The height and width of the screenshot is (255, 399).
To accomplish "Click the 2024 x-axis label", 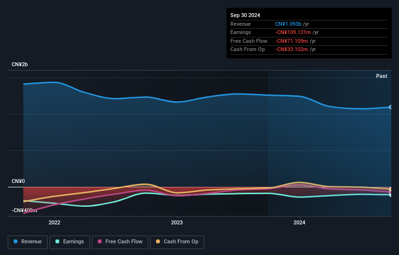I will click(x=299, y=222).
